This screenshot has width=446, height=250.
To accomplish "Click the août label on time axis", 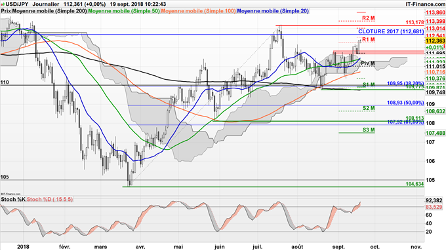I will tap(297, 247).
